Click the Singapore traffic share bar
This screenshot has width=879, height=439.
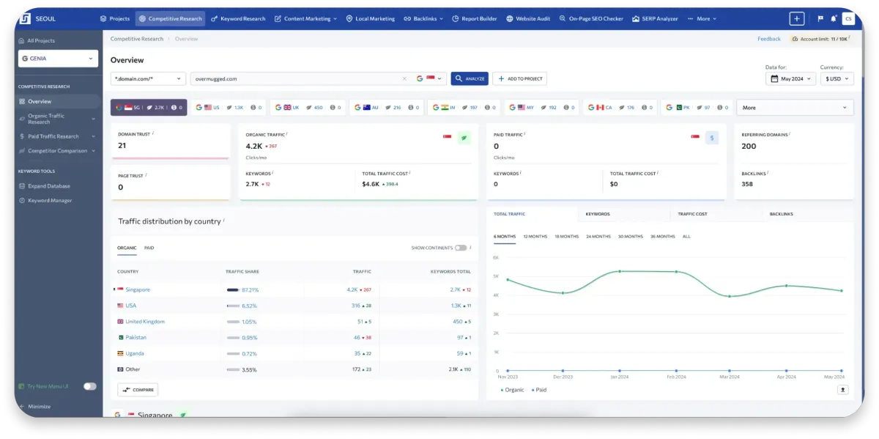[233, 289]
